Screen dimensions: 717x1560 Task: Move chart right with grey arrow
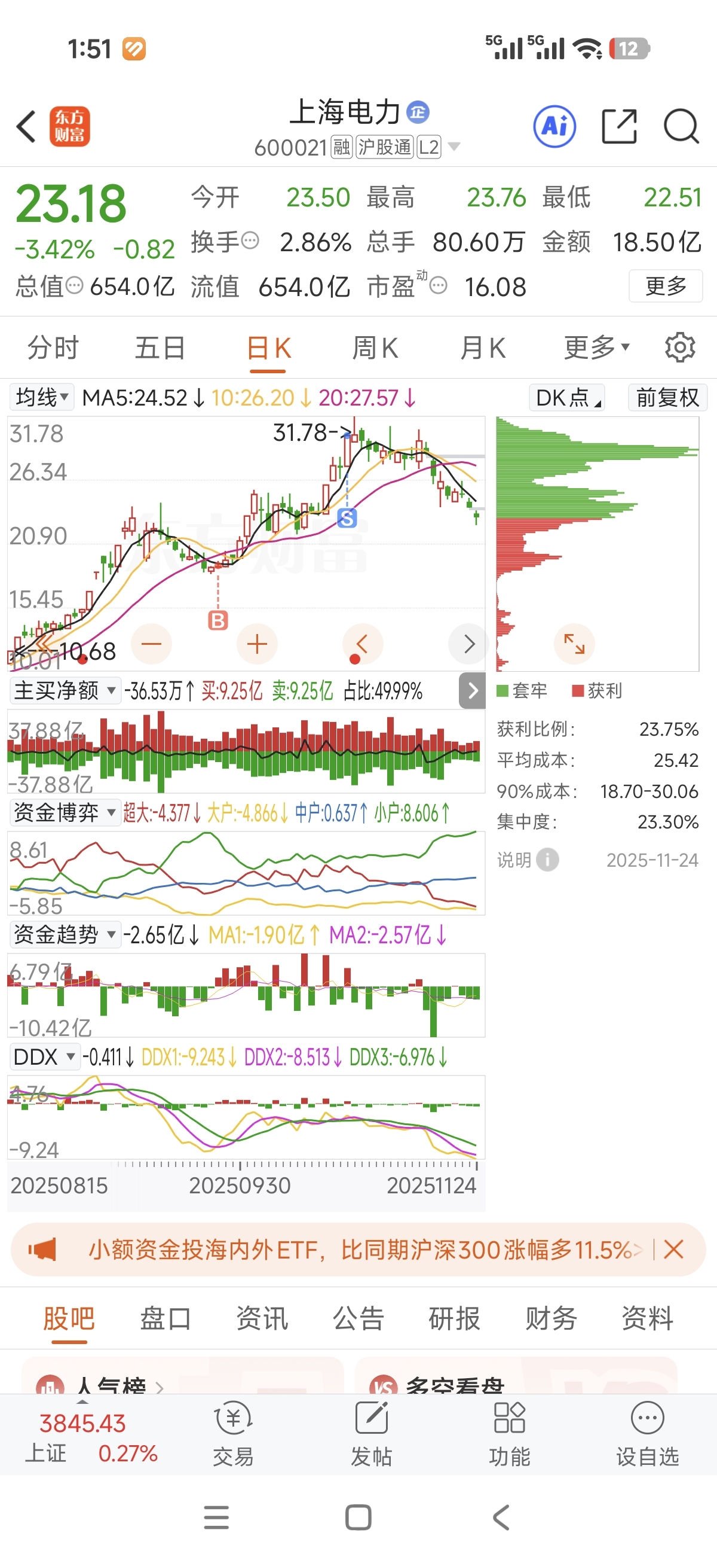468,643
